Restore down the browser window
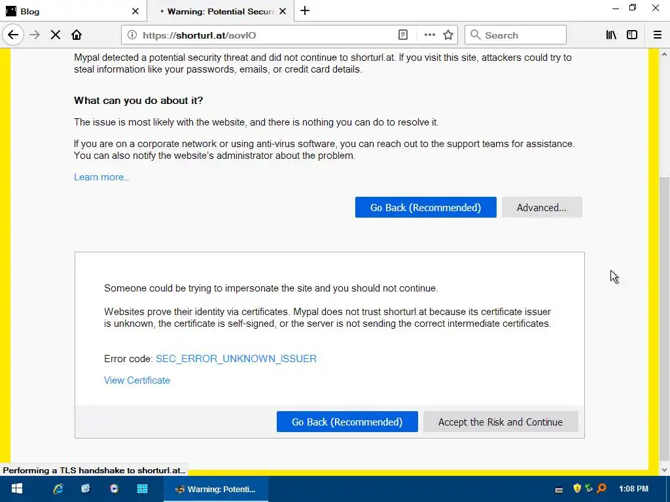Viewport: 670px width, 502px height. (633, 8)
